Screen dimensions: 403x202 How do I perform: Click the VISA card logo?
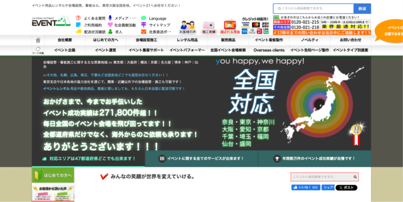pos(246,25)
